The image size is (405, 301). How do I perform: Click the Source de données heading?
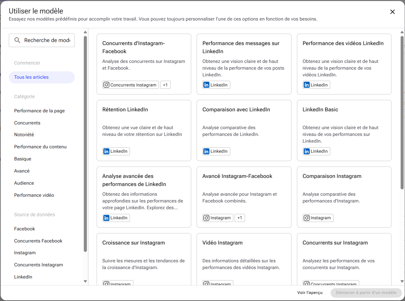(35, 215)
